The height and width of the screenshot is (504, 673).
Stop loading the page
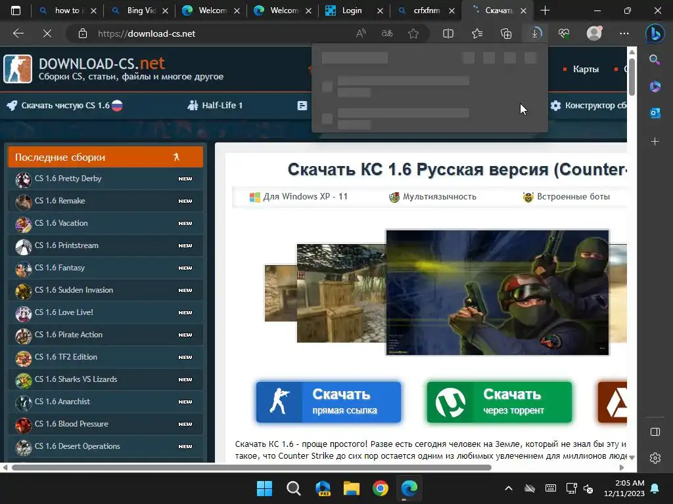[x=47, y=33]
